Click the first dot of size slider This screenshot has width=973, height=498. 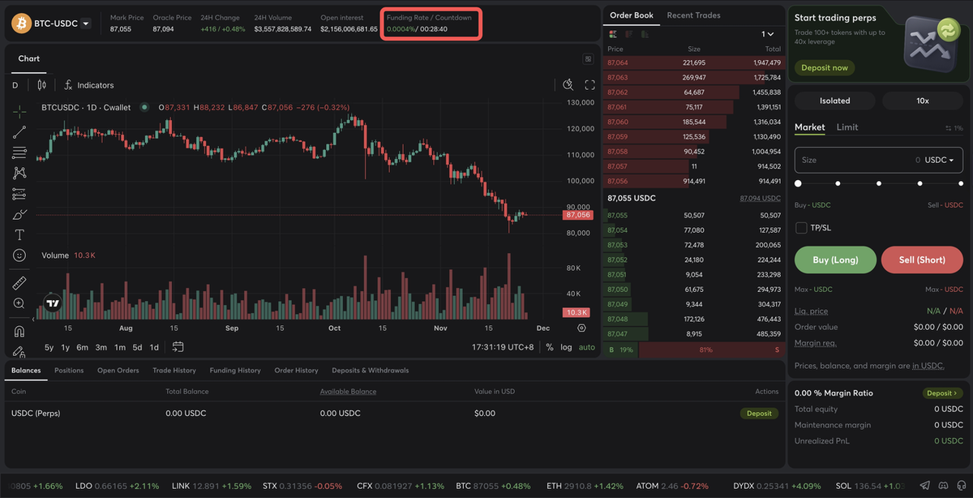799,184
